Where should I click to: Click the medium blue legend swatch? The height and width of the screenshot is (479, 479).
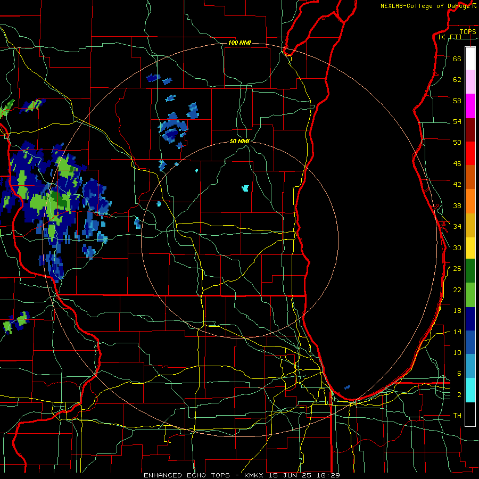point(470,342)
